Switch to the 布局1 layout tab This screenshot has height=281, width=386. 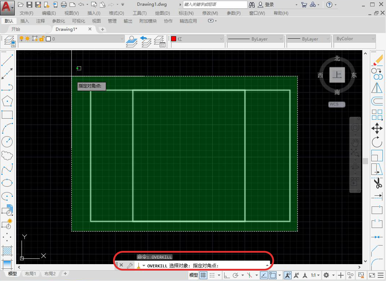pos(30,273)
